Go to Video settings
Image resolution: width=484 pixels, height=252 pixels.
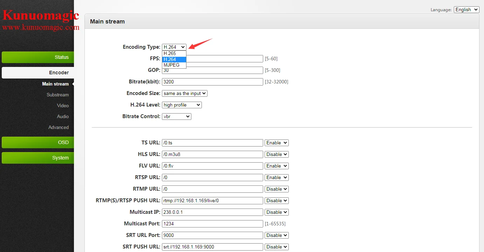pos(63,105)
